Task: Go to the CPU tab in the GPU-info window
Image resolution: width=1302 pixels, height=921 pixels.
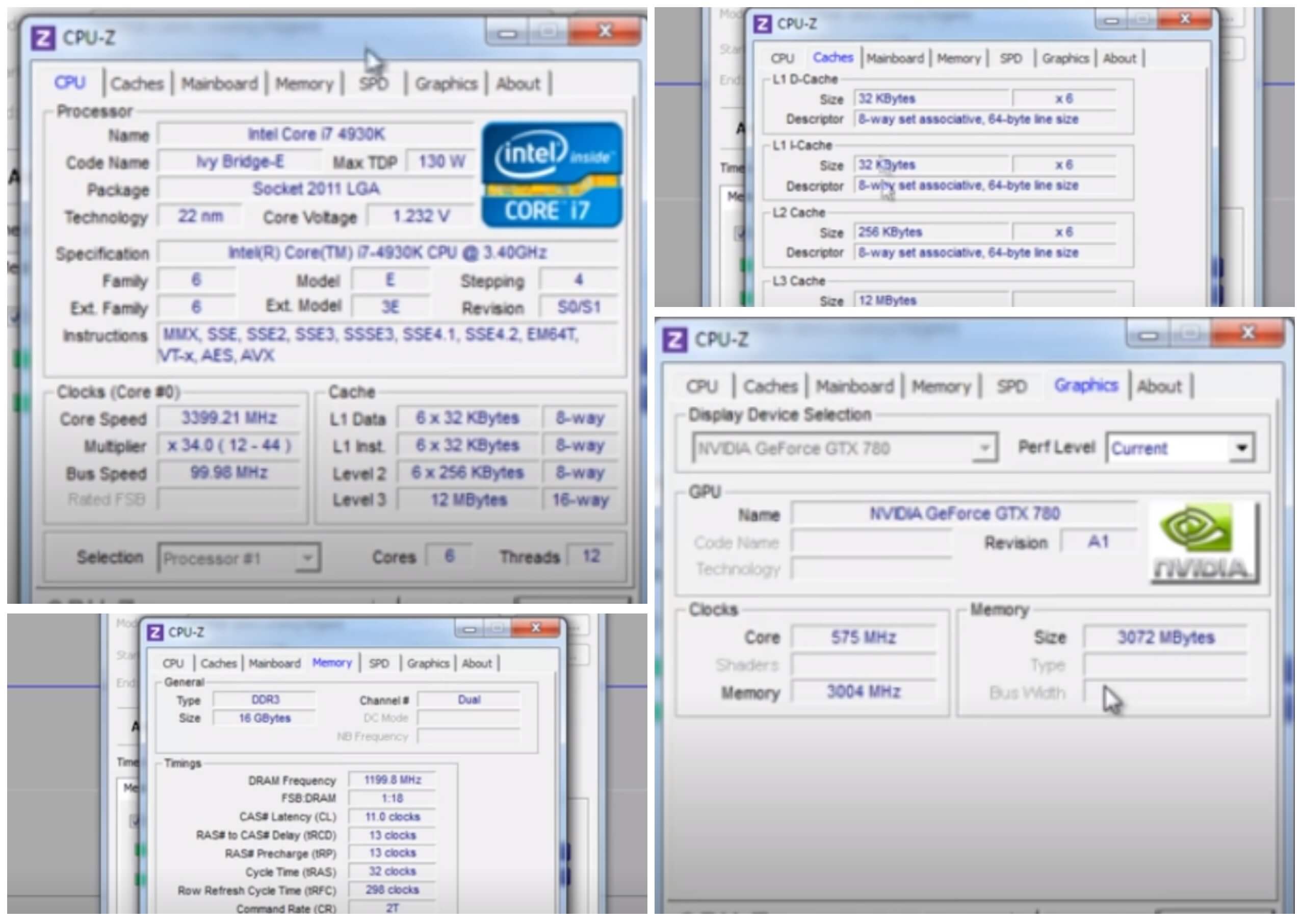Action: (702, 387)
